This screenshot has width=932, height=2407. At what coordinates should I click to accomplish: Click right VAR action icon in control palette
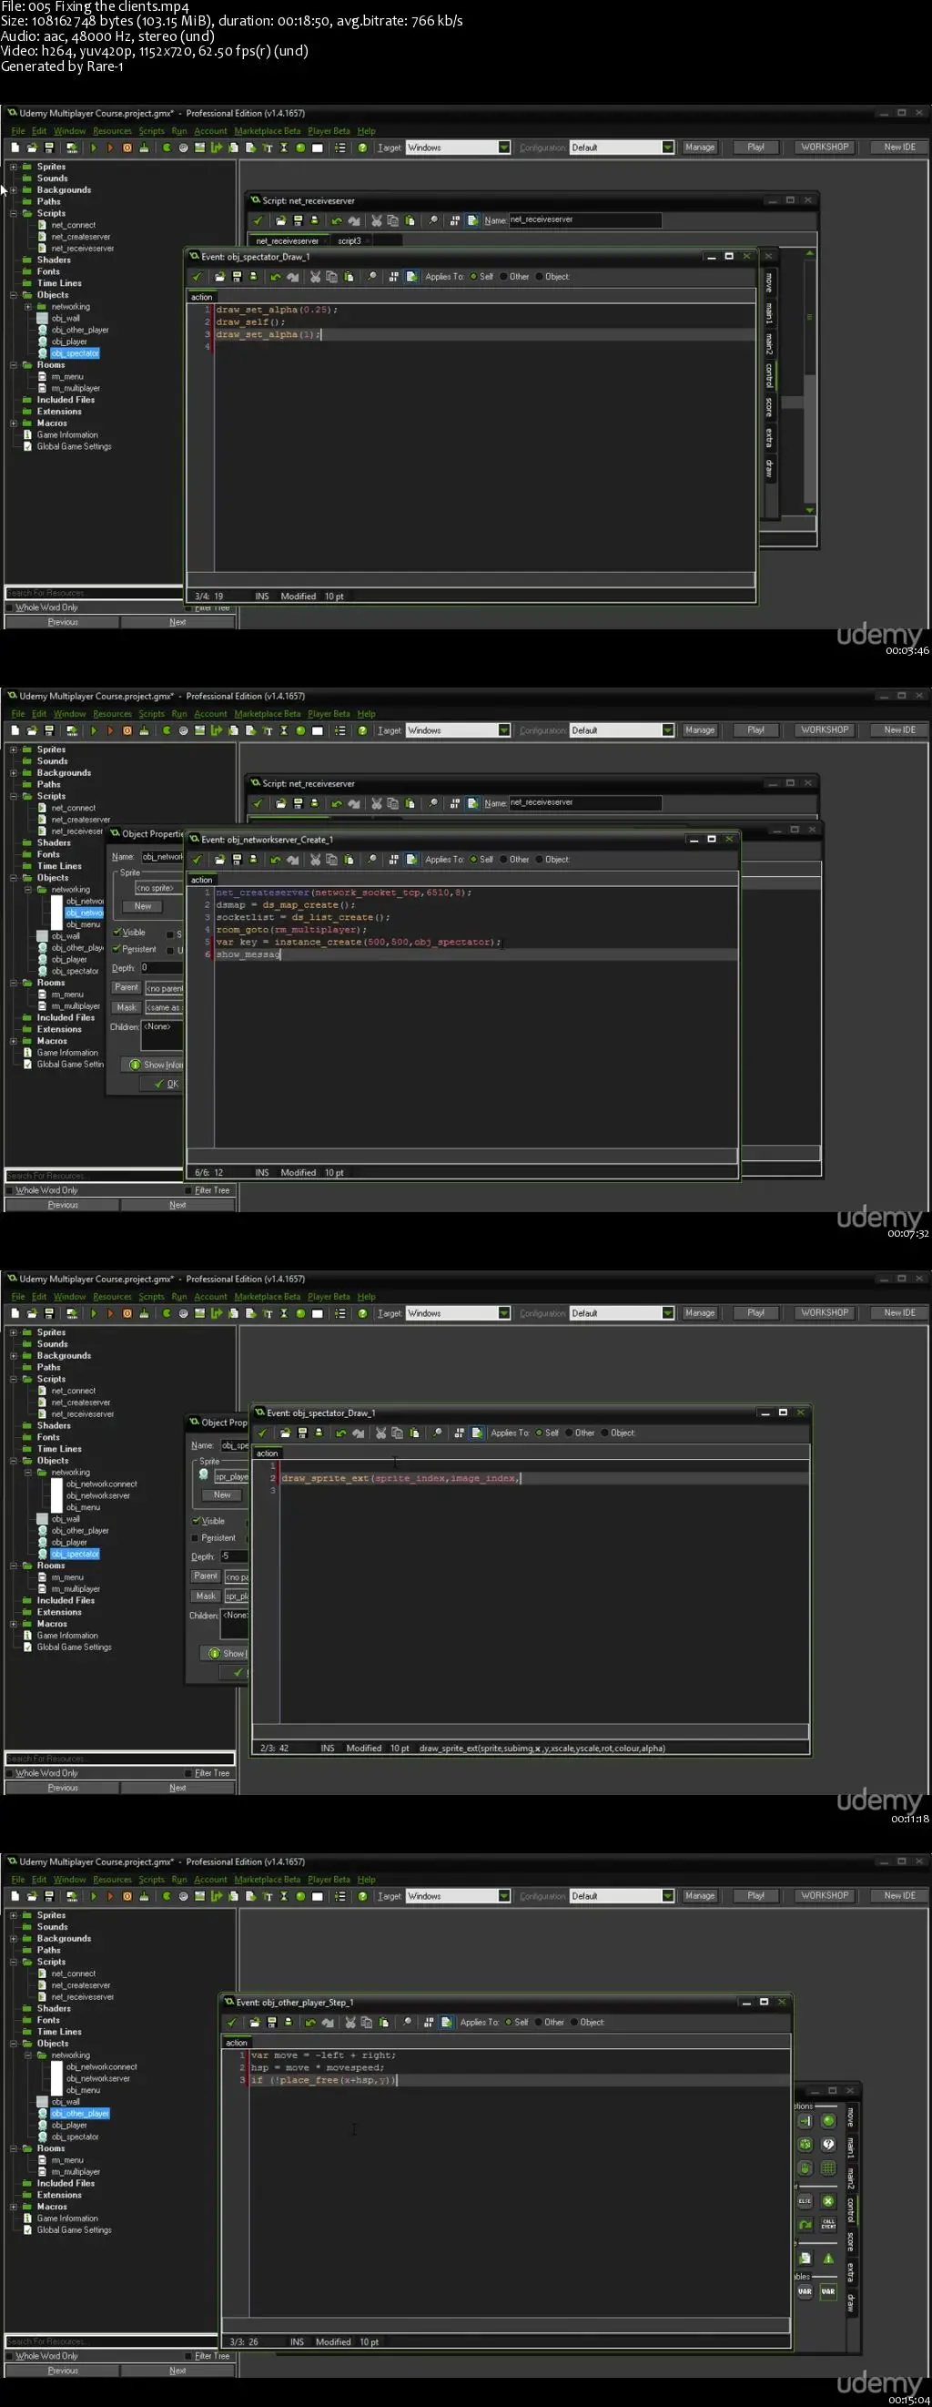828,2291
